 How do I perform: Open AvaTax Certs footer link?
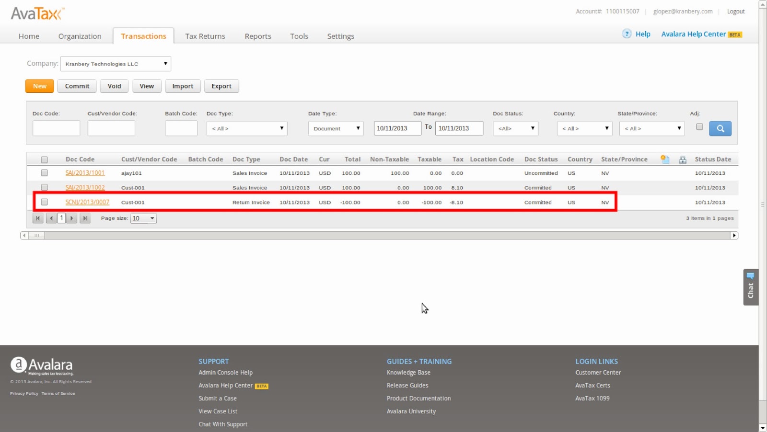[593, 386]
